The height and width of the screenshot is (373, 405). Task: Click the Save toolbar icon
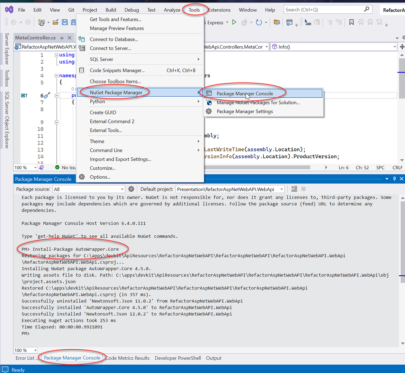(65, 22)
